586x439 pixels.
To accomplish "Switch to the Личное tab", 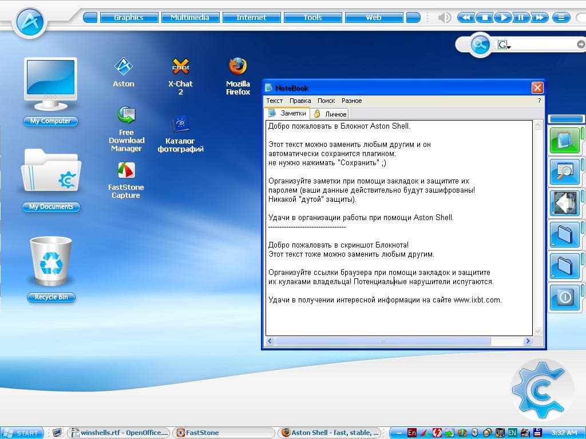I will 330,114.
